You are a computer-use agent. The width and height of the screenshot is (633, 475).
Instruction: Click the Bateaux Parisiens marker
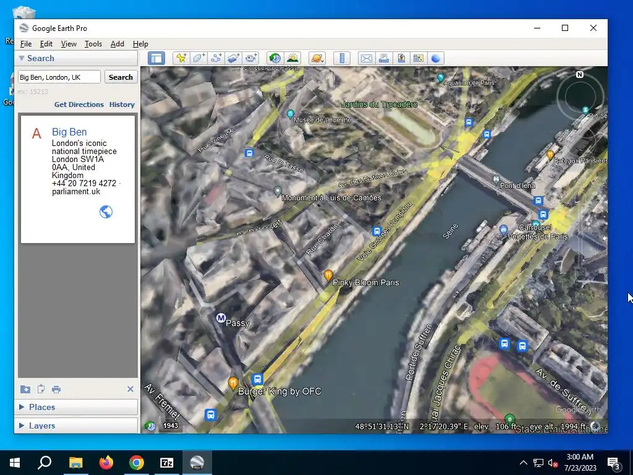tap(550, 154)
